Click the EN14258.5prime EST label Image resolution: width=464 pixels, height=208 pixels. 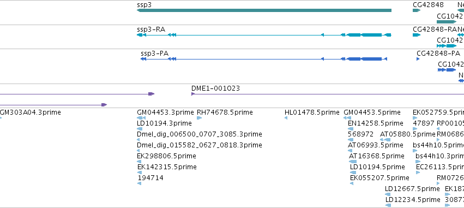point(376,123)
